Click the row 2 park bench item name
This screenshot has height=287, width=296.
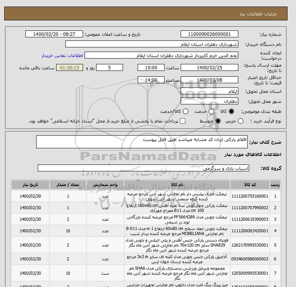tap(177, 208)
